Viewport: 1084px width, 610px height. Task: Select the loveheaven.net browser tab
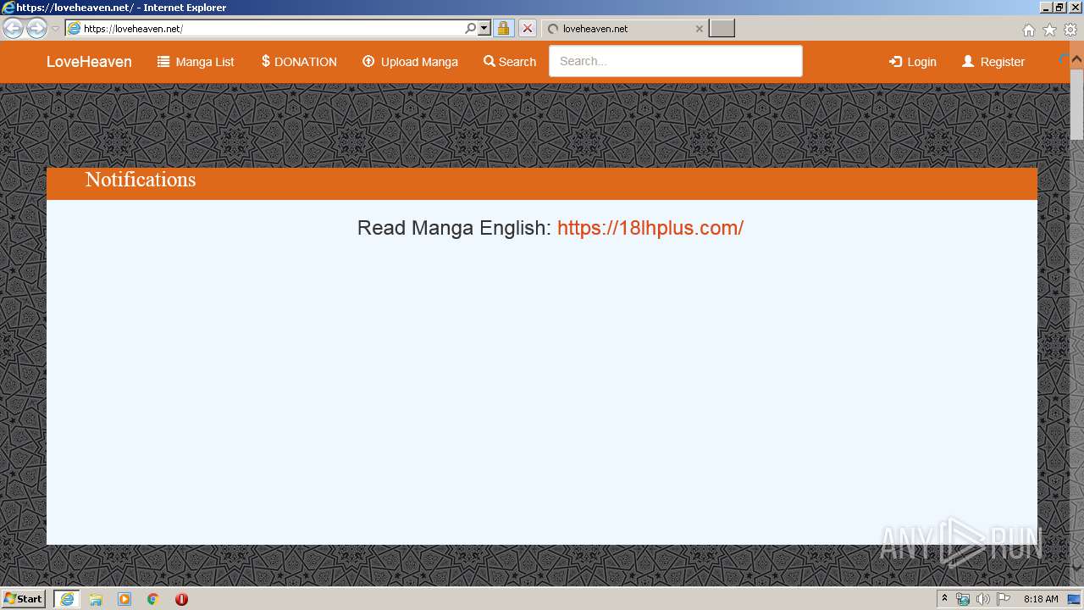tap(622, 28)
